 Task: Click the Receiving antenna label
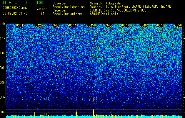click(x=68, y=14)
